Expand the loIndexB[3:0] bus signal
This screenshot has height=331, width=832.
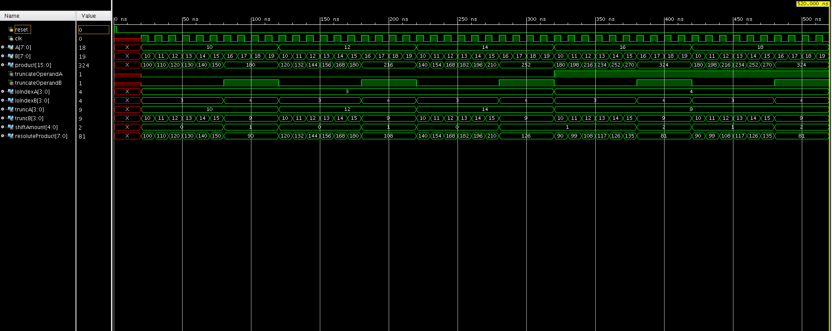click(3, 100)
